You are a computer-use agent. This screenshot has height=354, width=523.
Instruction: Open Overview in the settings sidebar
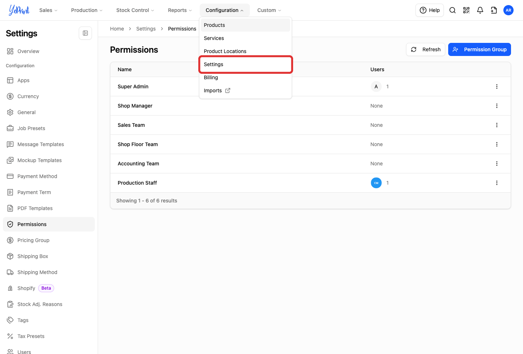tap(49, 51)
